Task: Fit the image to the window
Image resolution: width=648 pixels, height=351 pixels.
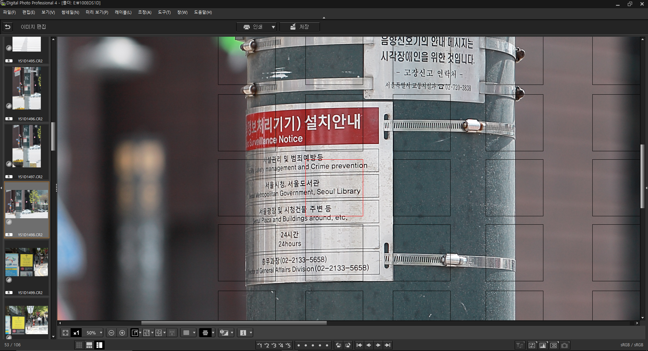Action: (x=65, y=333)
